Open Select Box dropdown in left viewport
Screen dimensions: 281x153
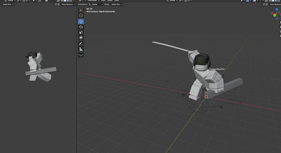(8, 4)
